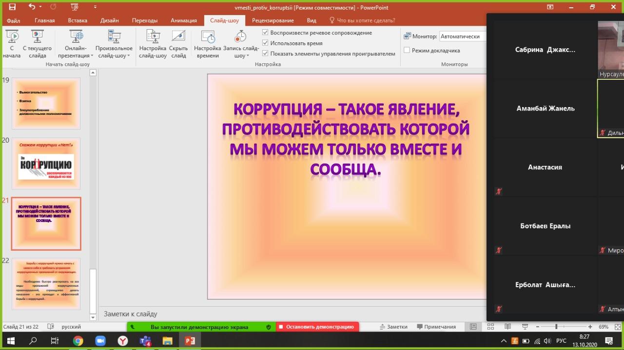Open the Дизайн ribbon tab
The image size is (624, 350).
pos(110,20)
